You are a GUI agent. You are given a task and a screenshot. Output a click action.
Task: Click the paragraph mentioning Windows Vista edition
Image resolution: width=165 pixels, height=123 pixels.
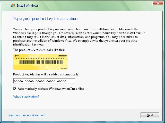79,37
